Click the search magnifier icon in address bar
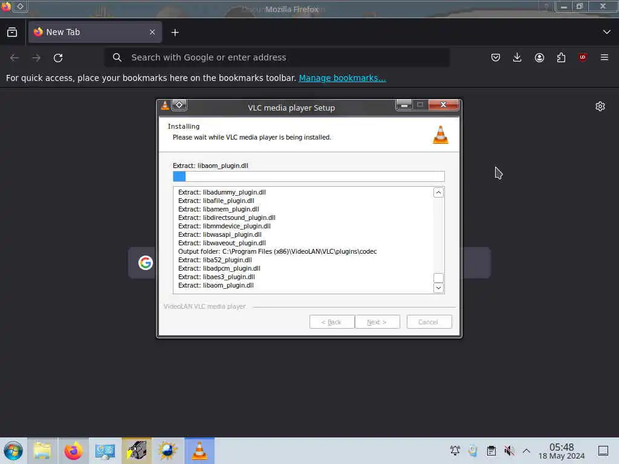The image size is (619, 464). pos(117,57)
